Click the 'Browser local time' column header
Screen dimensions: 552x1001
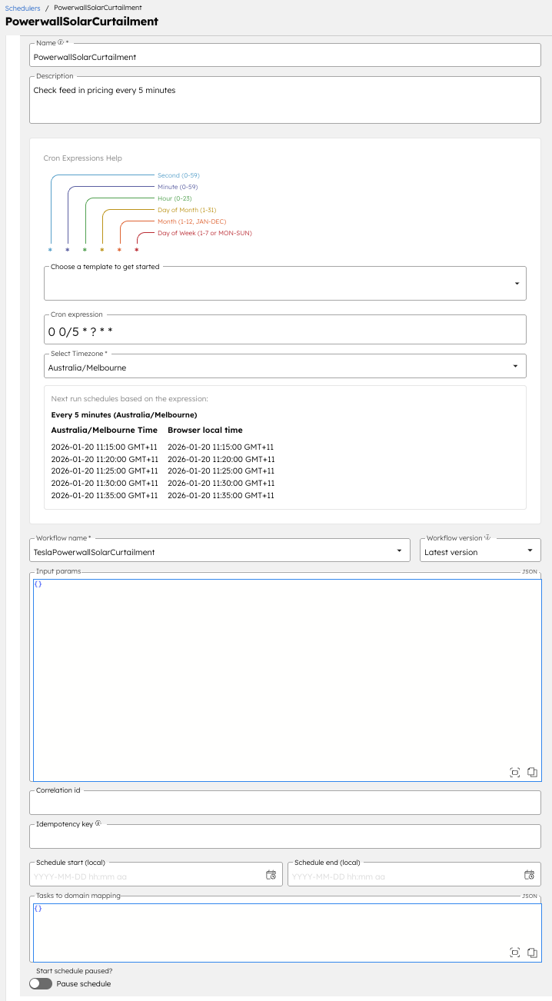[x=205, y=431]
